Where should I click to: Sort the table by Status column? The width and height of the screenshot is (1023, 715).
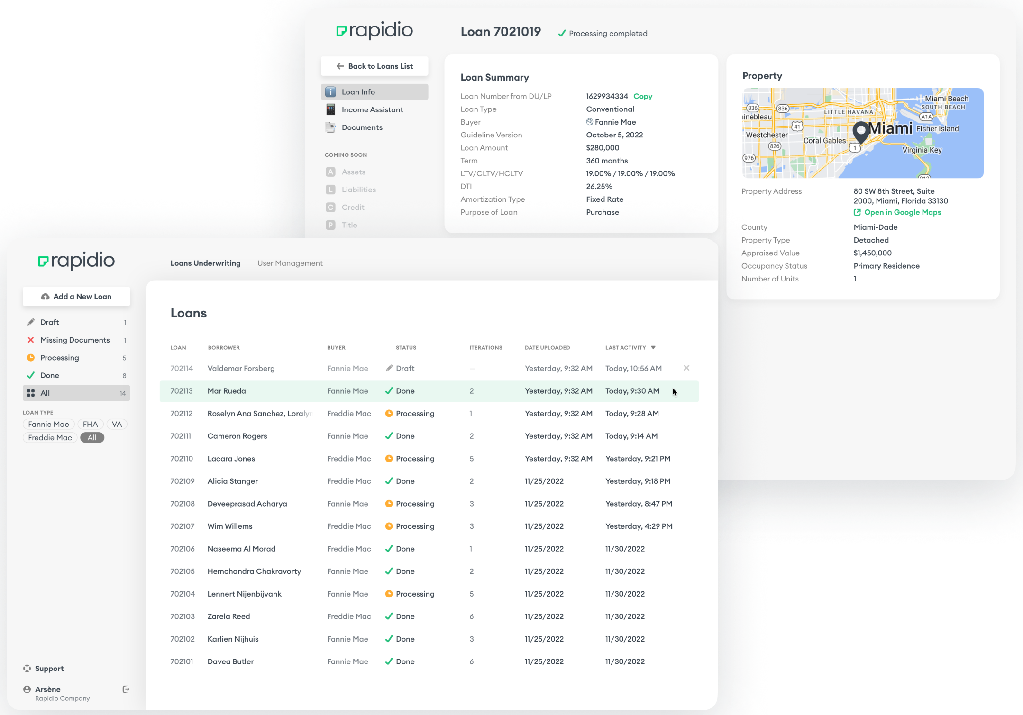tap(406, 348)
